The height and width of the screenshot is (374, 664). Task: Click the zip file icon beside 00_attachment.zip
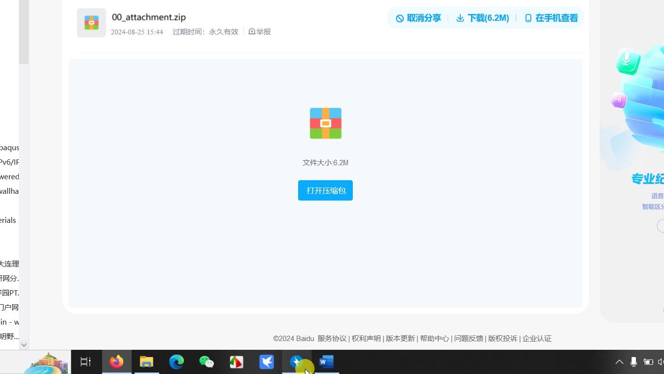(x=91, y=23)
